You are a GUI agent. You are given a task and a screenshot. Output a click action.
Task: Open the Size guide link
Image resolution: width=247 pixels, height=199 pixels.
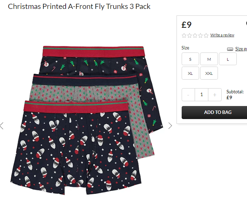241,49
